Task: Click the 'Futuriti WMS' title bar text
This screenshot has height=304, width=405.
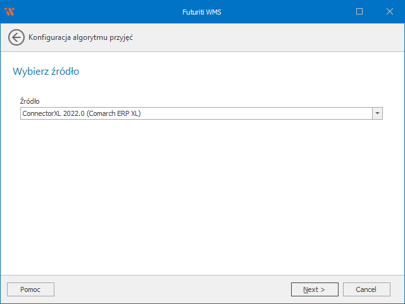Action: point(202,11)
